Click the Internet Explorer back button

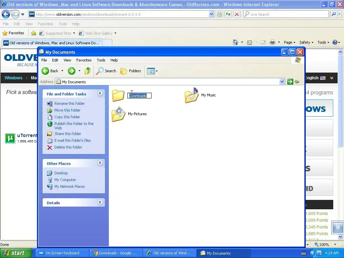pos(6,14)
